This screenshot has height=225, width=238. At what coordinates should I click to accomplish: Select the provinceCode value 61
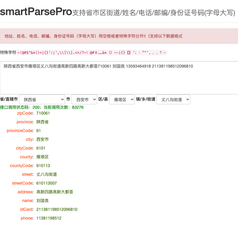[39, 131]
